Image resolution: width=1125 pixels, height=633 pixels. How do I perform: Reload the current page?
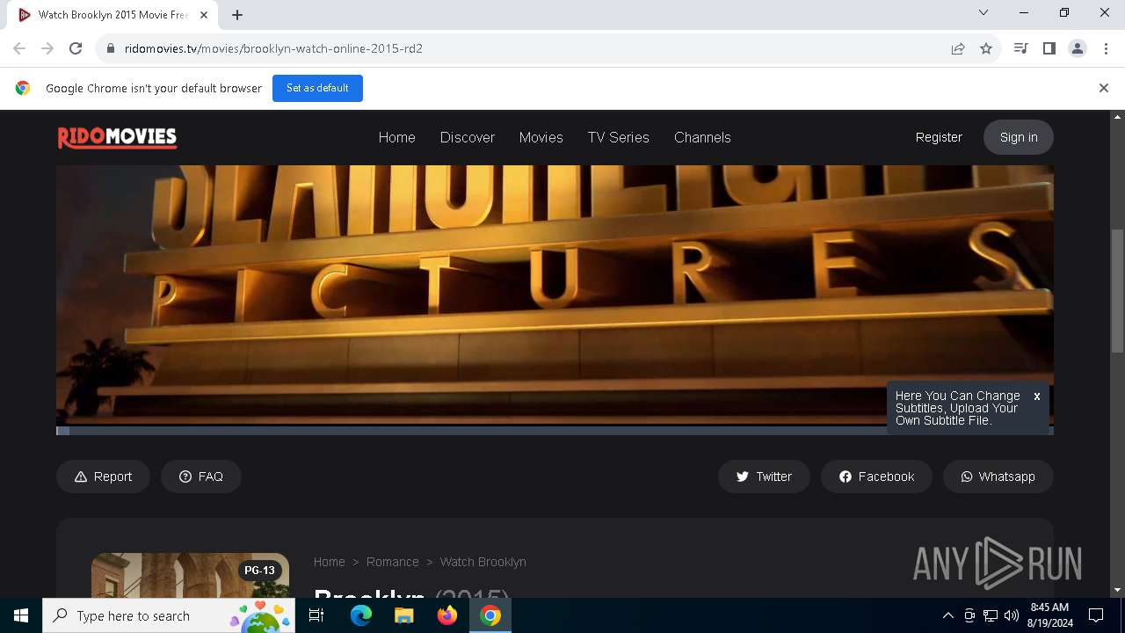[x=76, y=48]
